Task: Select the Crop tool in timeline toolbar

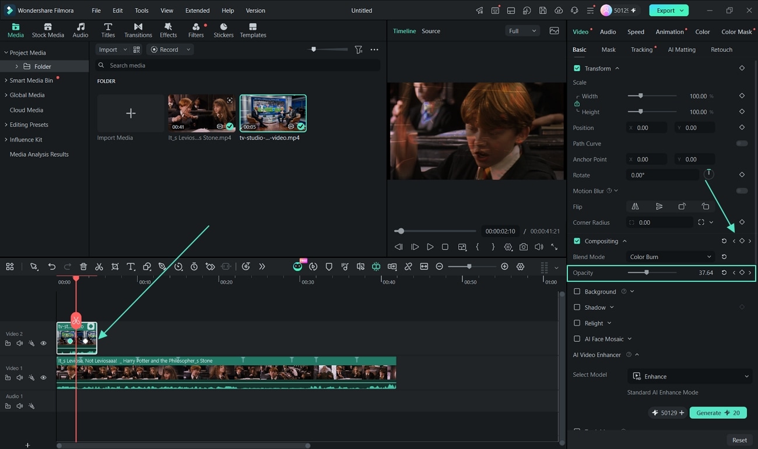Action: tap(115, 267)
